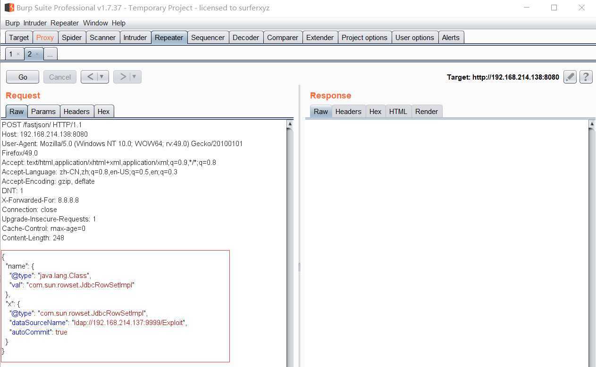Click the "DNT: 1" header line
The width and height of the screenshot is (596, 367).
13,191
